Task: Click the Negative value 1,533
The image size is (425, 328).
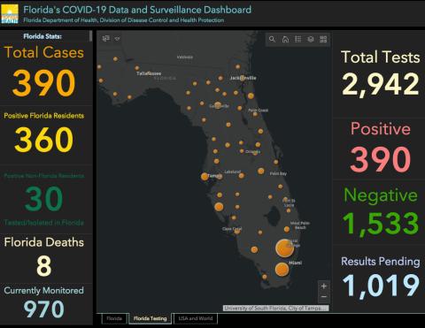Action: point(381,224)
